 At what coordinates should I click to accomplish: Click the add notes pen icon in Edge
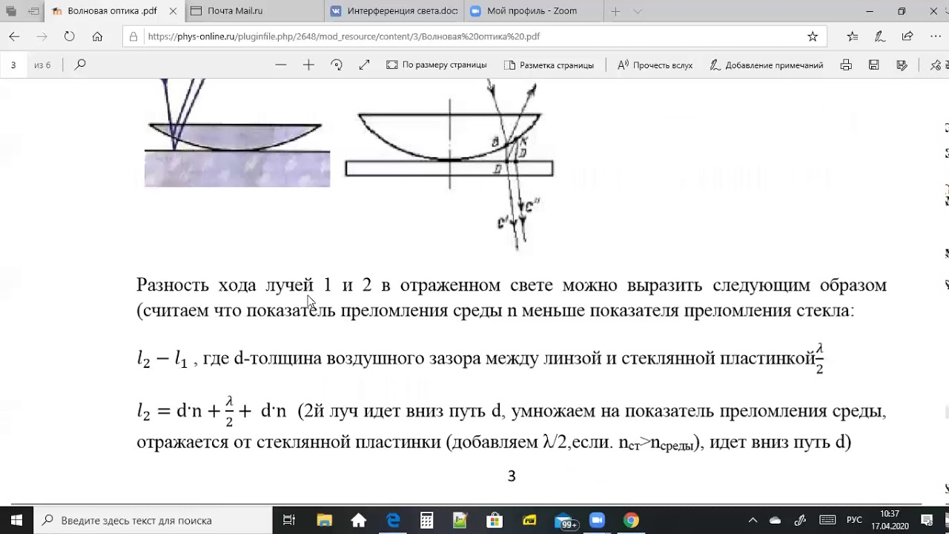point(880,36)
